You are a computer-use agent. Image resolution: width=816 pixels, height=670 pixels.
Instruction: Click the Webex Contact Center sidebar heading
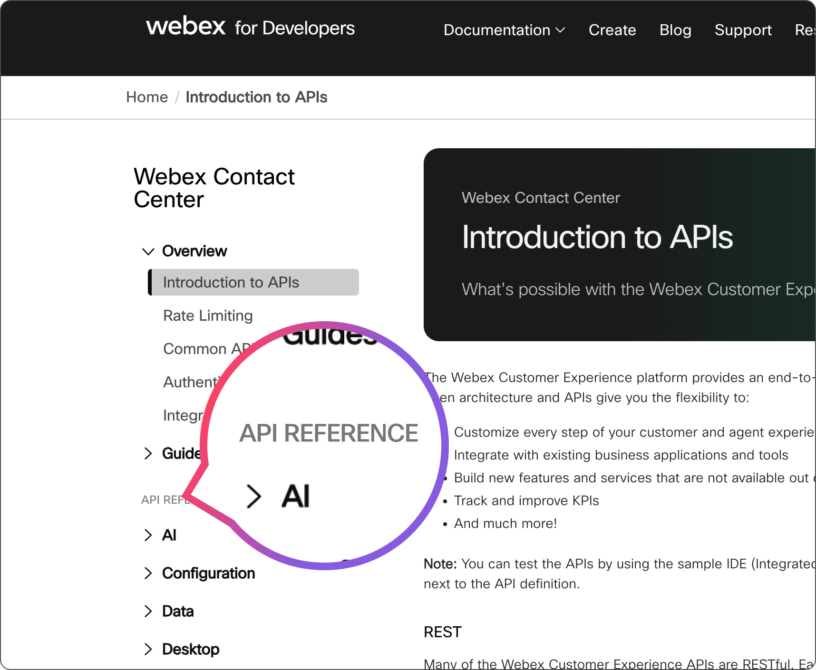214,188
